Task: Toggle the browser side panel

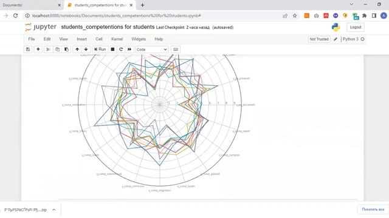Action: click(374, 16)
